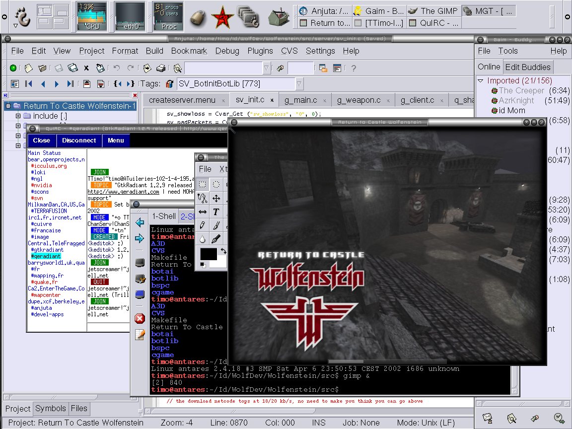Open the qeradiant.com link in QuIRC chat
This screenshot has width=572, height=429.
tap(123, 192)
